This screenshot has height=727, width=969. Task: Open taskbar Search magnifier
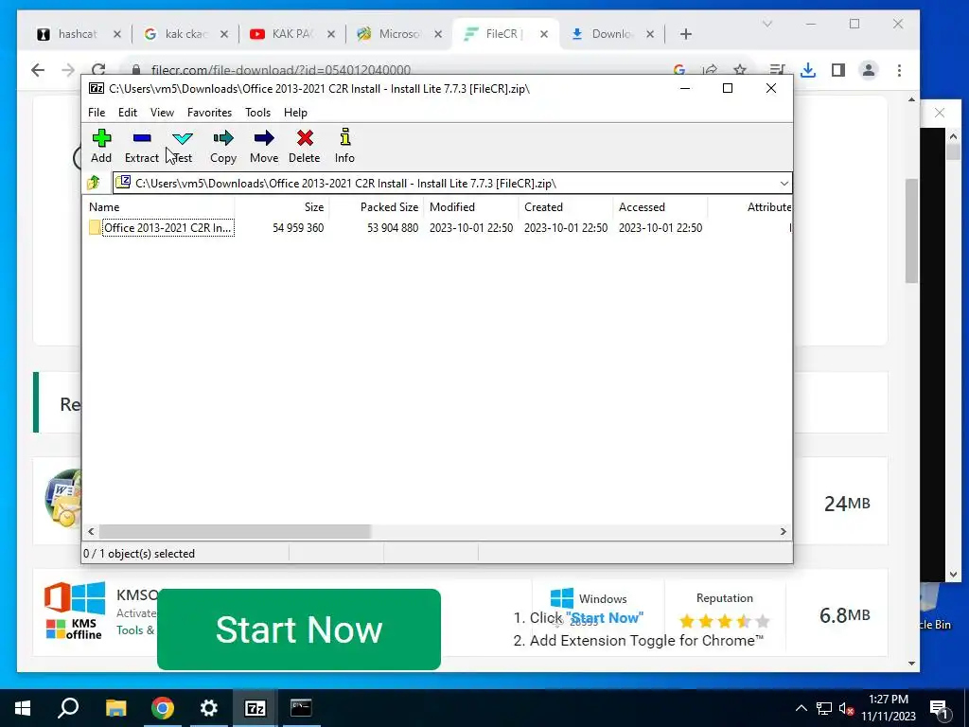(x=68, y=708)
